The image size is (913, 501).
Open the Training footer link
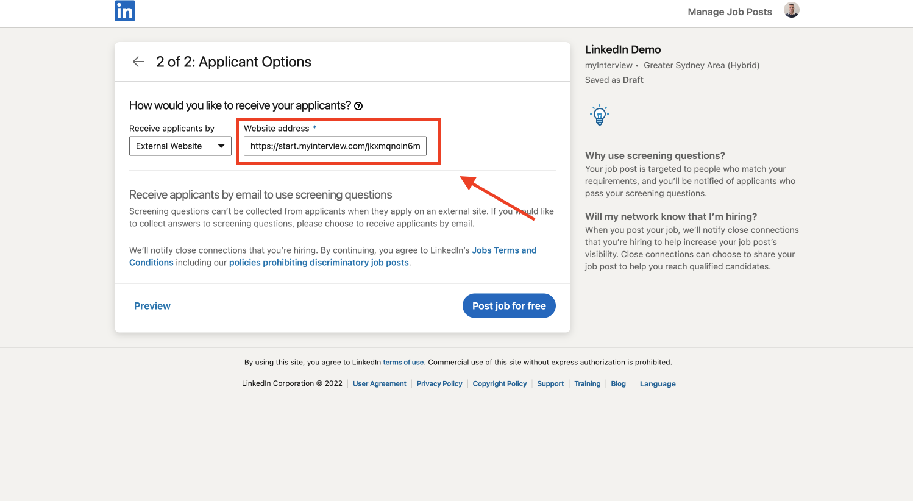pos(587,384)
